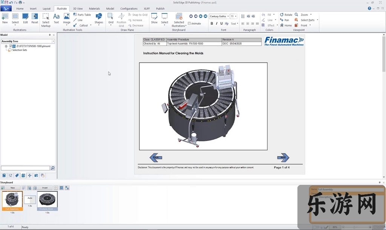Rotate the viewpoint

(x=286, y=15)
